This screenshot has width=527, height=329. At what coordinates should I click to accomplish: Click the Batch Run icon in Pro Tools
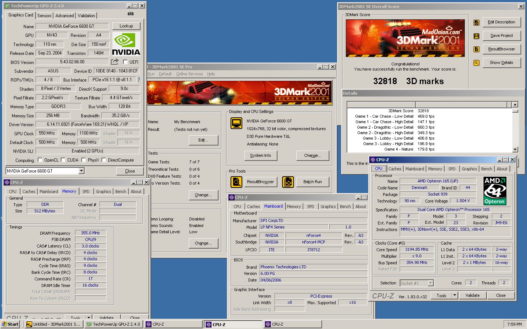point(288,182)
